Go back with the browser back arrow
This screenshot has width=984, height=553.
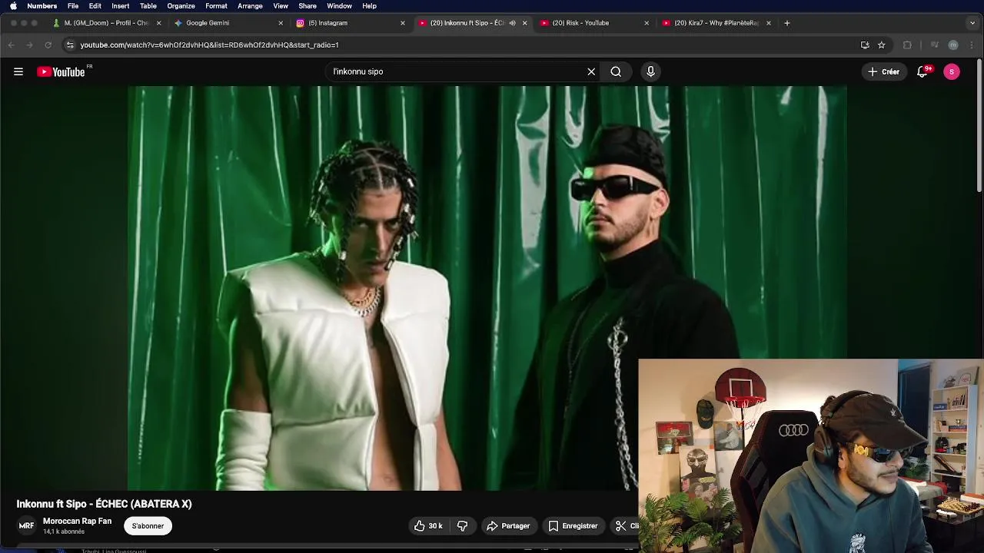point(11,45)
